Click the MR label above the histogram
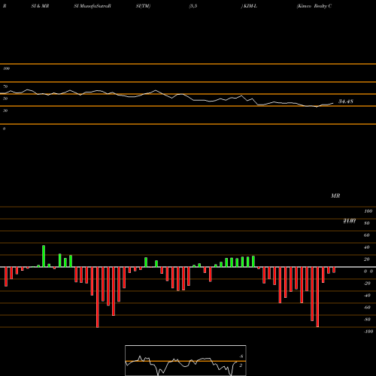 coord(335,196)
